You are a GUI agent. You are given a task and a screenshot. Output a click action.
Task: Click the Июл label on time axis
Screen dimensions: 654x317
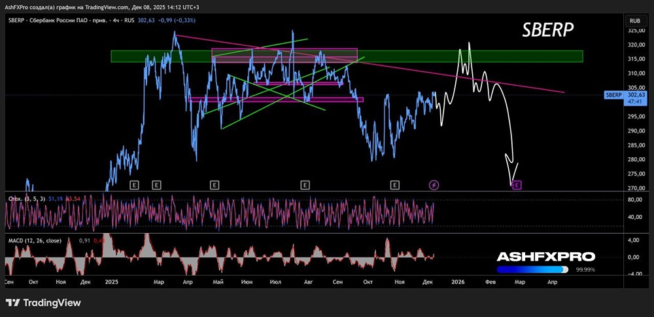pyautogui.click(x=276, y=282)
